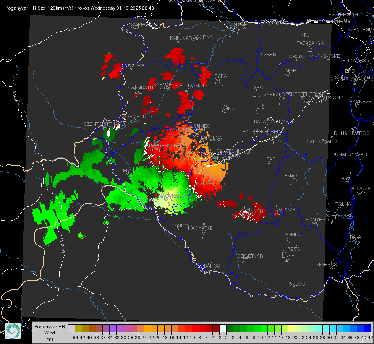Click the BICSKE city label

tap(332, 56)
